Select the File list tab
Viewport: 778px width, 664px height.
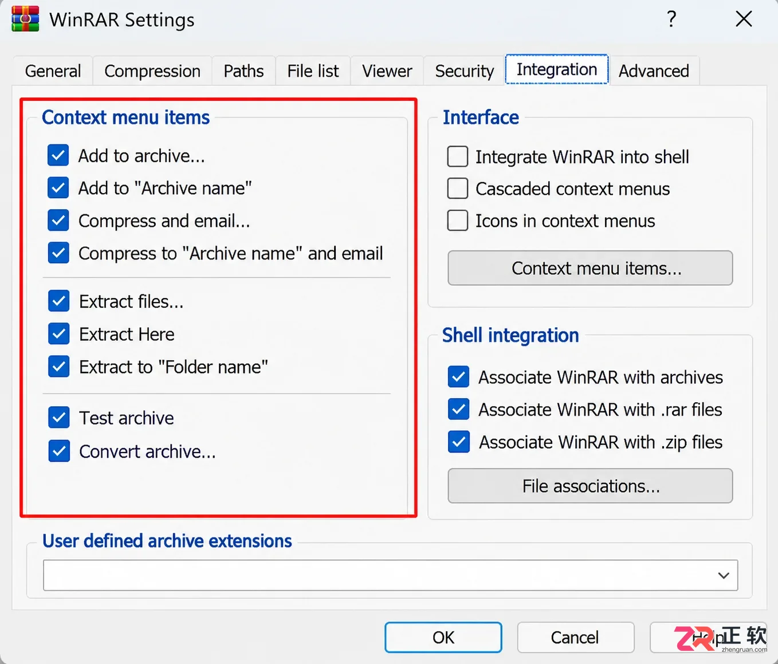(313, 70)
